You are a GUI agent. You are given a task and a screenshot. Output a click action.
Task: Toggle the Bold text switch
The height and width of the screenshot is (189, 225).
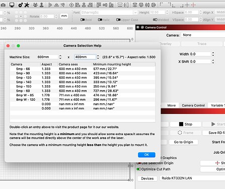click(x=82, y=20)
